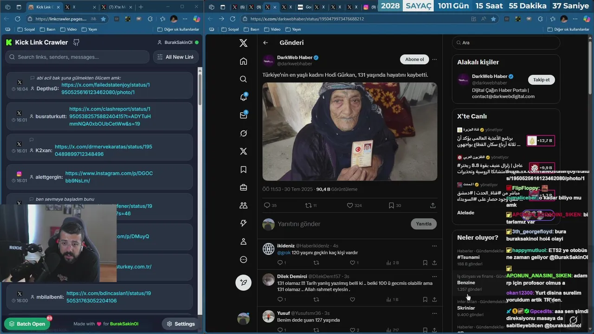Open Diğer sık kullanılanlar folder in left browser
This screenshot has height=334, width=594.
tap(178, 29)
